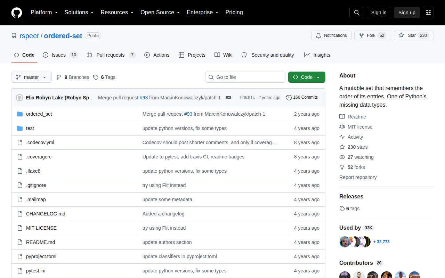Open the ordered_set folder

[x=39, y=114]
